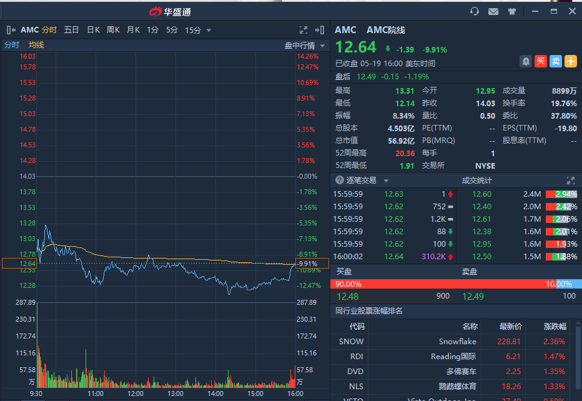Click the blue 10.00% ask ratio bar
This screenshot has height=401, width=582.
click(570, 284)
